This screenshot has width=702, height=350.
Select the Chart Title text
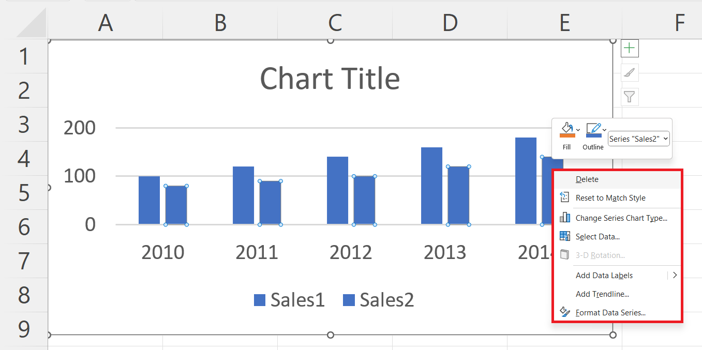coord(330,79)
